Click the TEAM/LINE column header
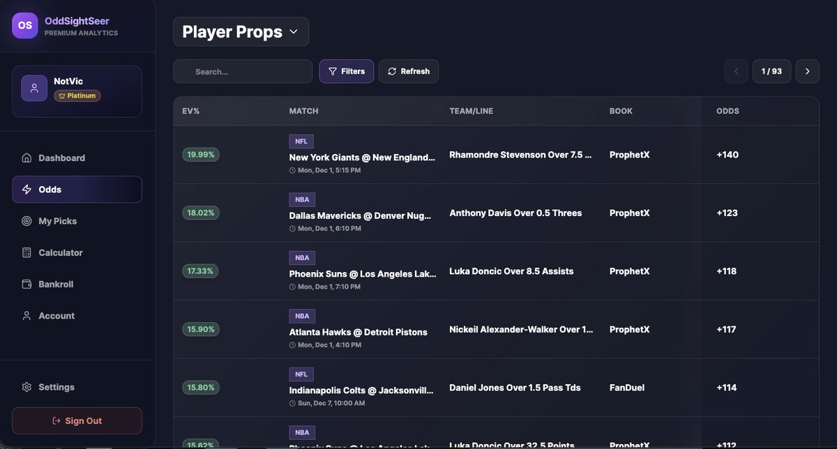 click(x=471, y=111)
